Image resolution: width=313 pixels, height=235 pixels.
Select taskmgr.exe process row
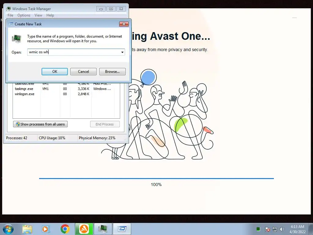pyautogui.click(x=66, y=89)
